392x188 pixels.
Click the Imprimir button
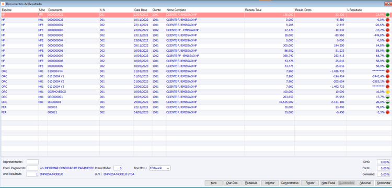click(x=271, y=183)
